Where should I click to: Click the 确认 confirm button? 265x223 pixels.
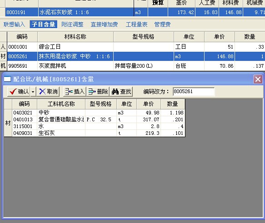(19, 92)
